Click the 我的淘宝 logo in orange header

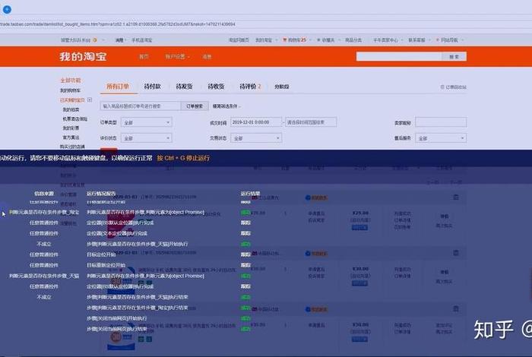(83, 56)
